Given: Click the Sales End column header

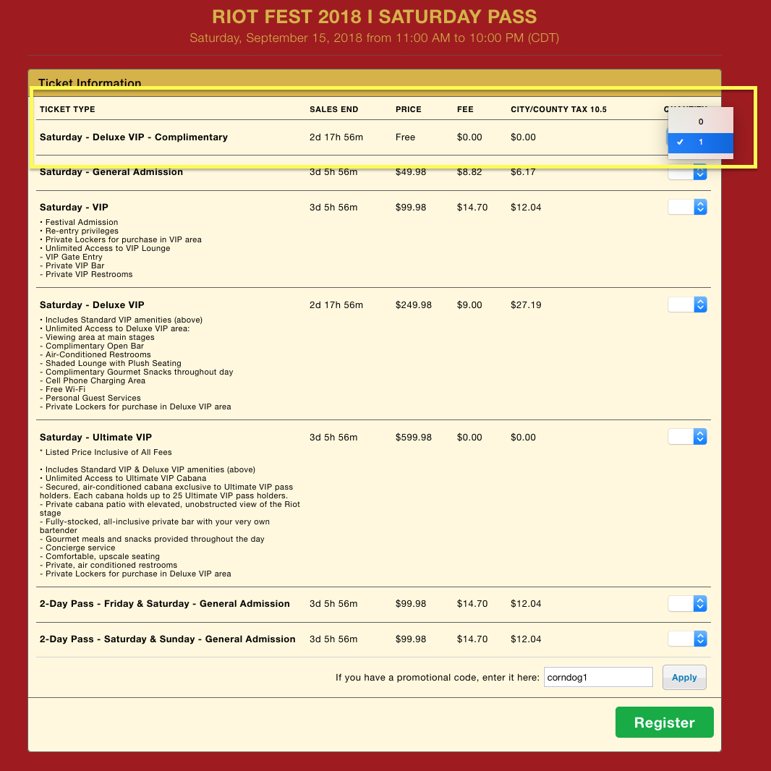Looking at the screenshot, I should 333,109.
